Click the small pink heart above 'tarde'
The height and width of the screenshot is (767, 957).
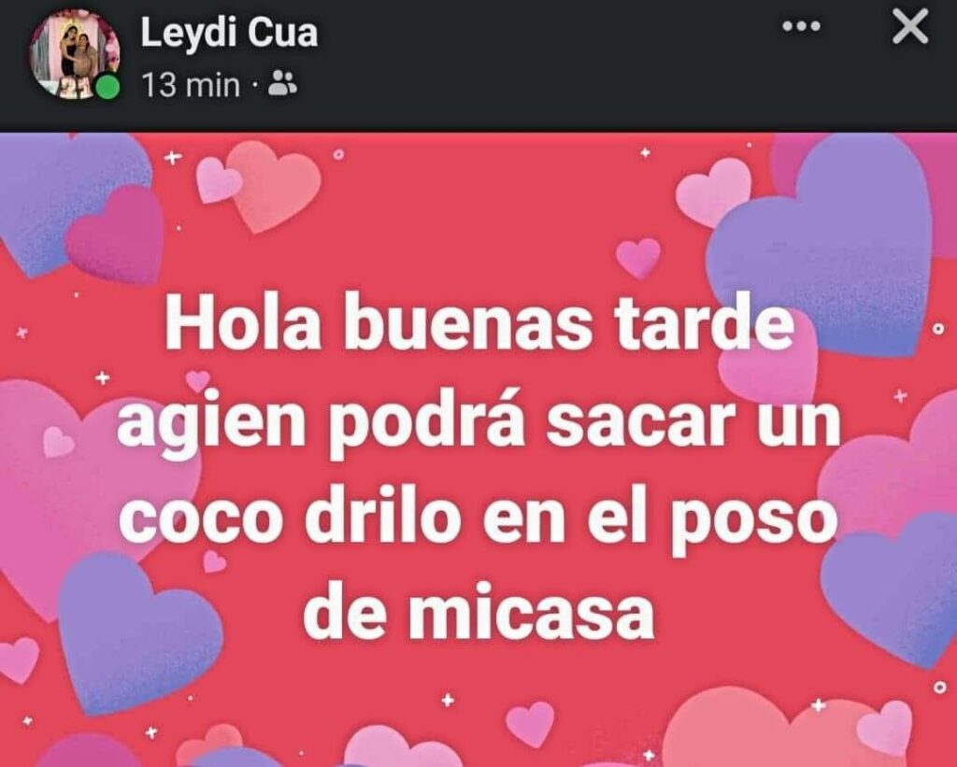click(x=638, y=258)
